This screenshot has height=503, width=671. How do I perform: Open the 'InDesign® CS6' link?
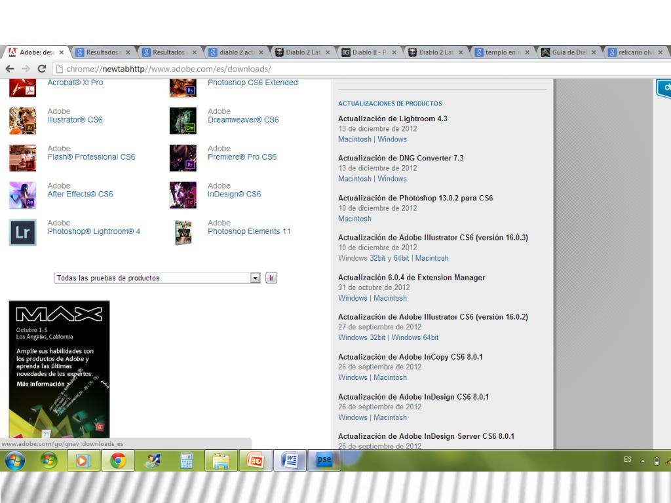click(235, 194)
